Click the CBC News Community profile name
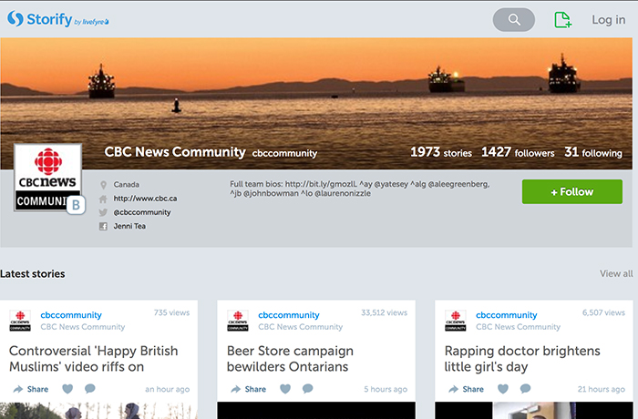 tap(175, 152)
